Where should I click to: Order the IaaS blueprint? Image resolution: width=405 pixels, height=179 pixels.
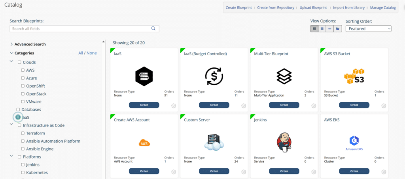click(144, 105)
